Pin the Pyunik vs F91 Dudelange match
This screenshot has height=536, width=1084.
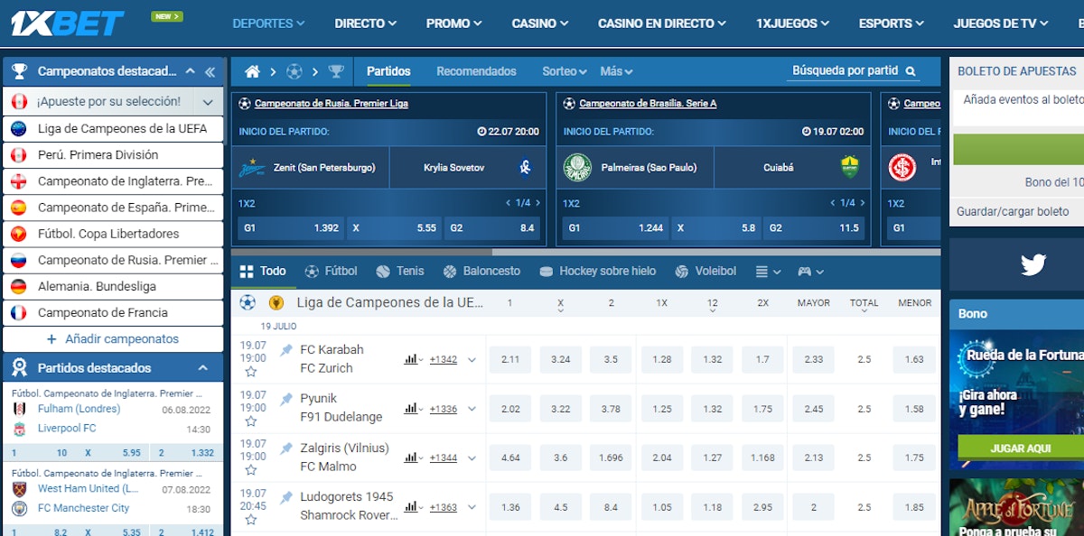point(286,399)
